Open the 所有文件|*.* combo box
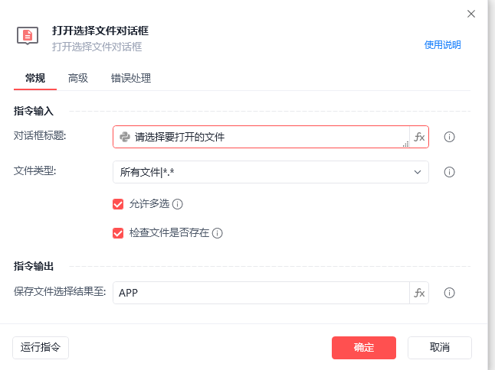Viewport: 495px width, 370px height. 261,172
